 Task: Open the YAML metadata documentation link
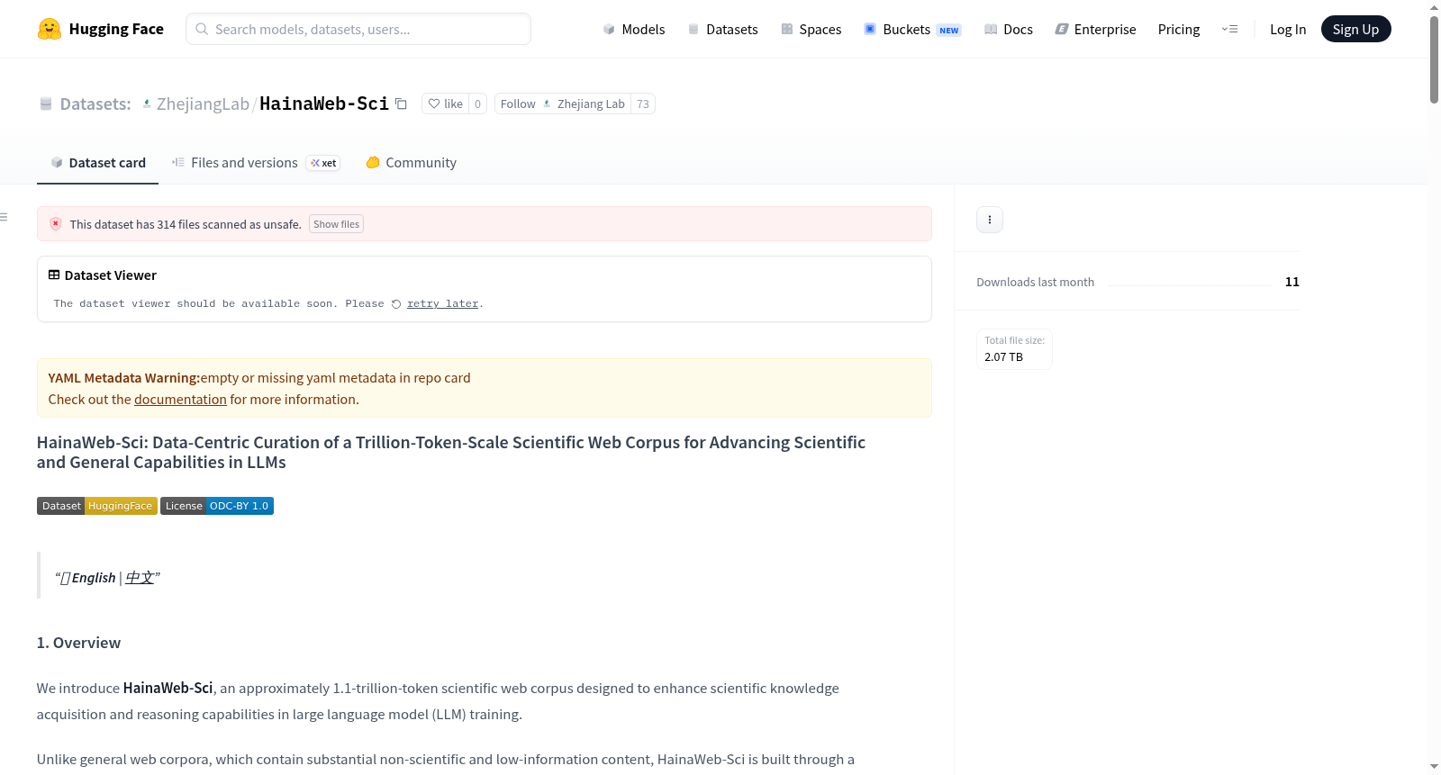pos(180,400)
